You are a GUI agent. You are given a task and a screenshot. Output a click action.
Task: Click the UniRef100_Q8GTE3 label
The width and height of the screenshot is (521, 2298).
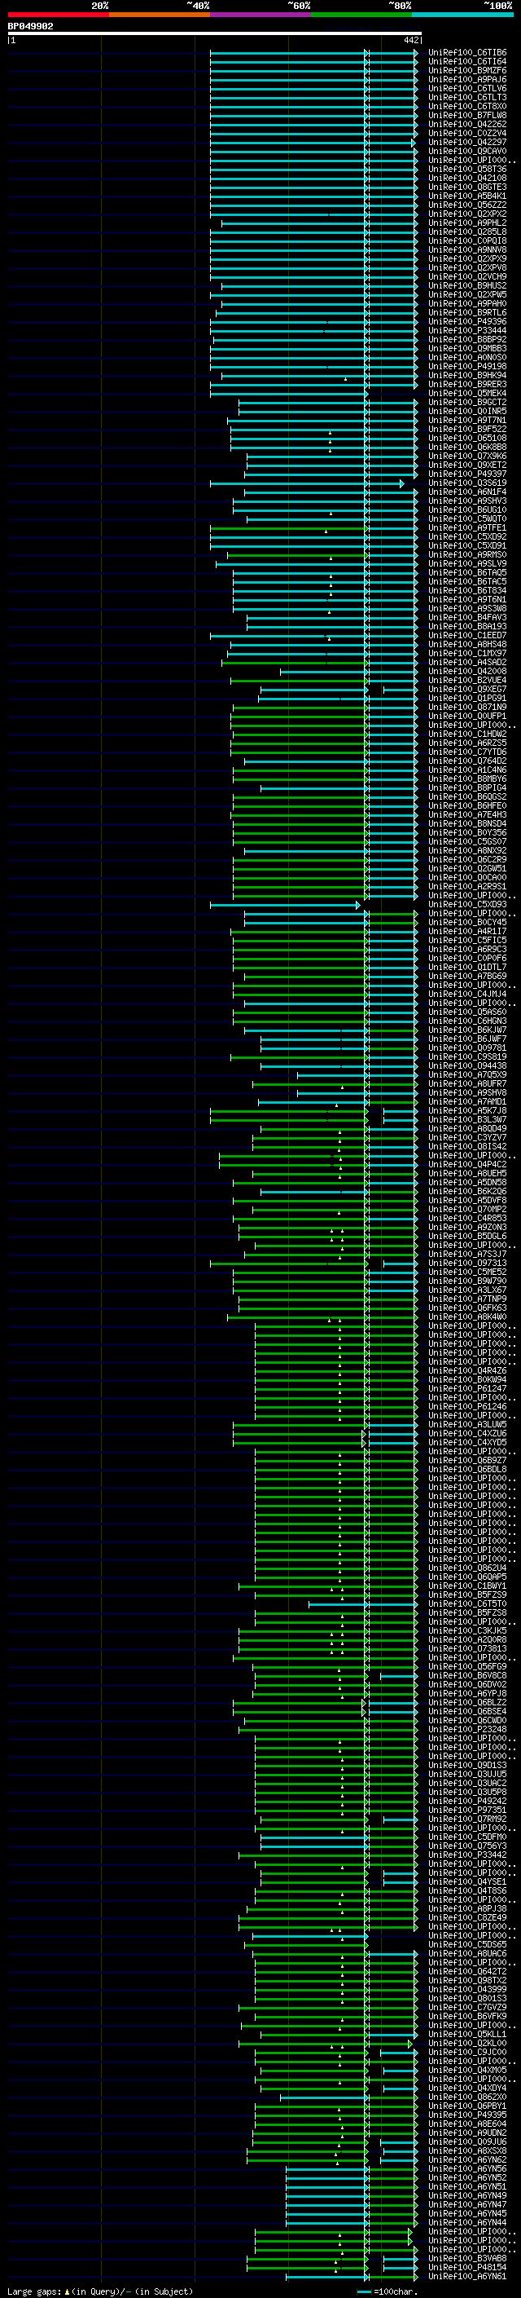(467, 187)
